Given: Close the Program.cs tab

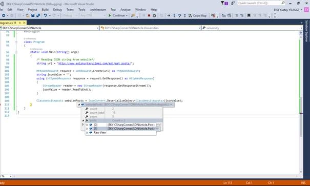Looking at the screenshot, I should click(x=24, y=23).
